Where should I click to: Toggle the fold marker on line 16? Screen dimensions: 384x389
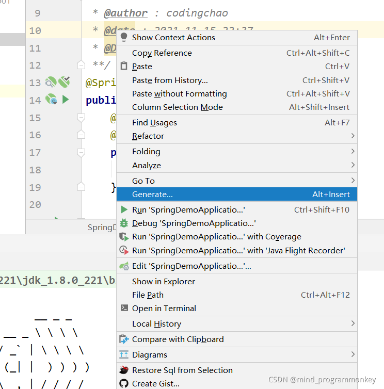click(81, 135)
